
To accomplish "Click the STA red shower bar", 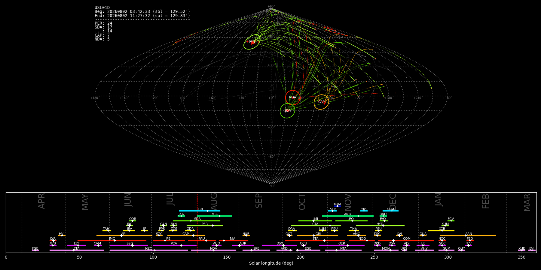I will (315, 241).
